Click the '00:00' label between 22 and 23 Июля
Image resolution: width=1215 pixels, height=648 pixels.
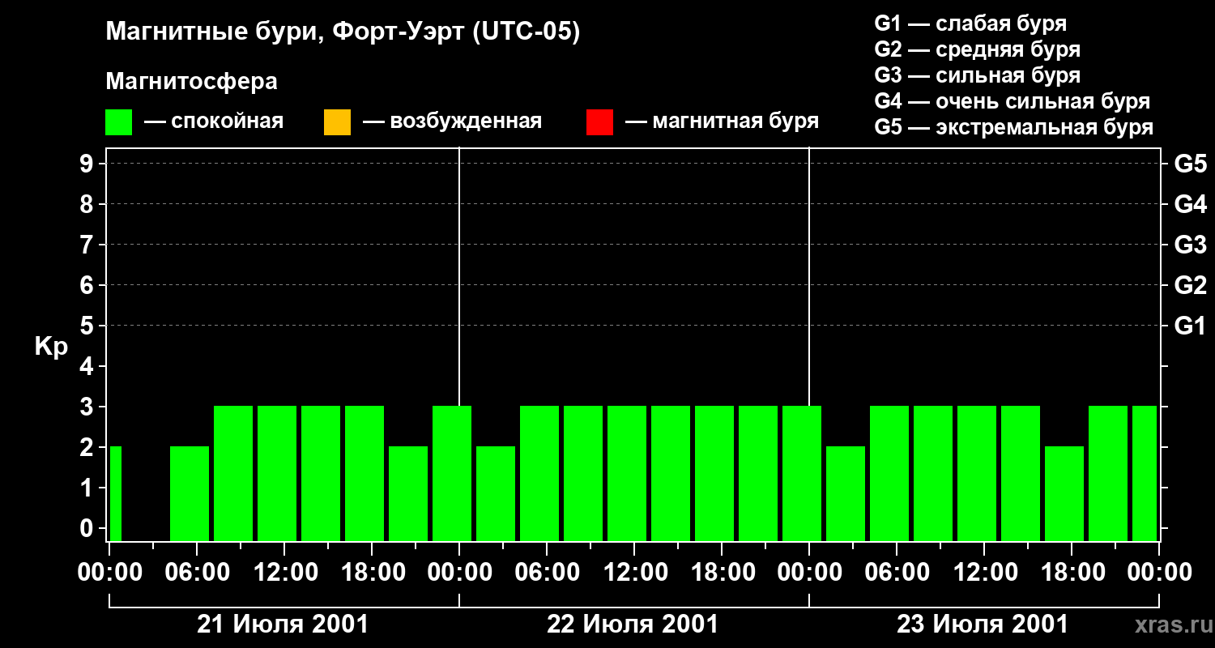pos(809,572)
